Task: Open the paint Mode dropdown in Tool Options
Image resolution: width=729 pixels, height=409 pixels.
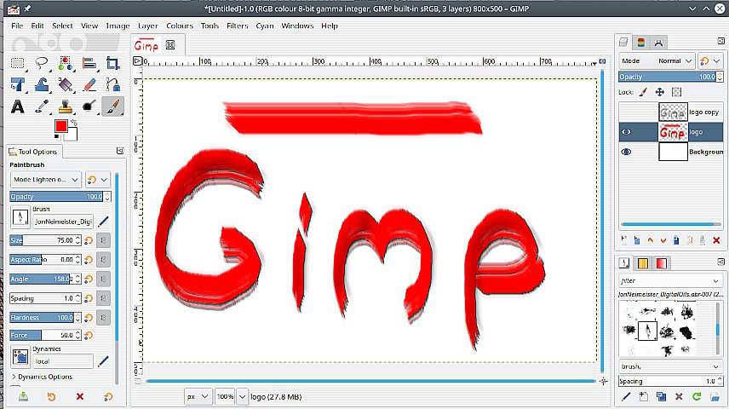Action: [46, 180]
